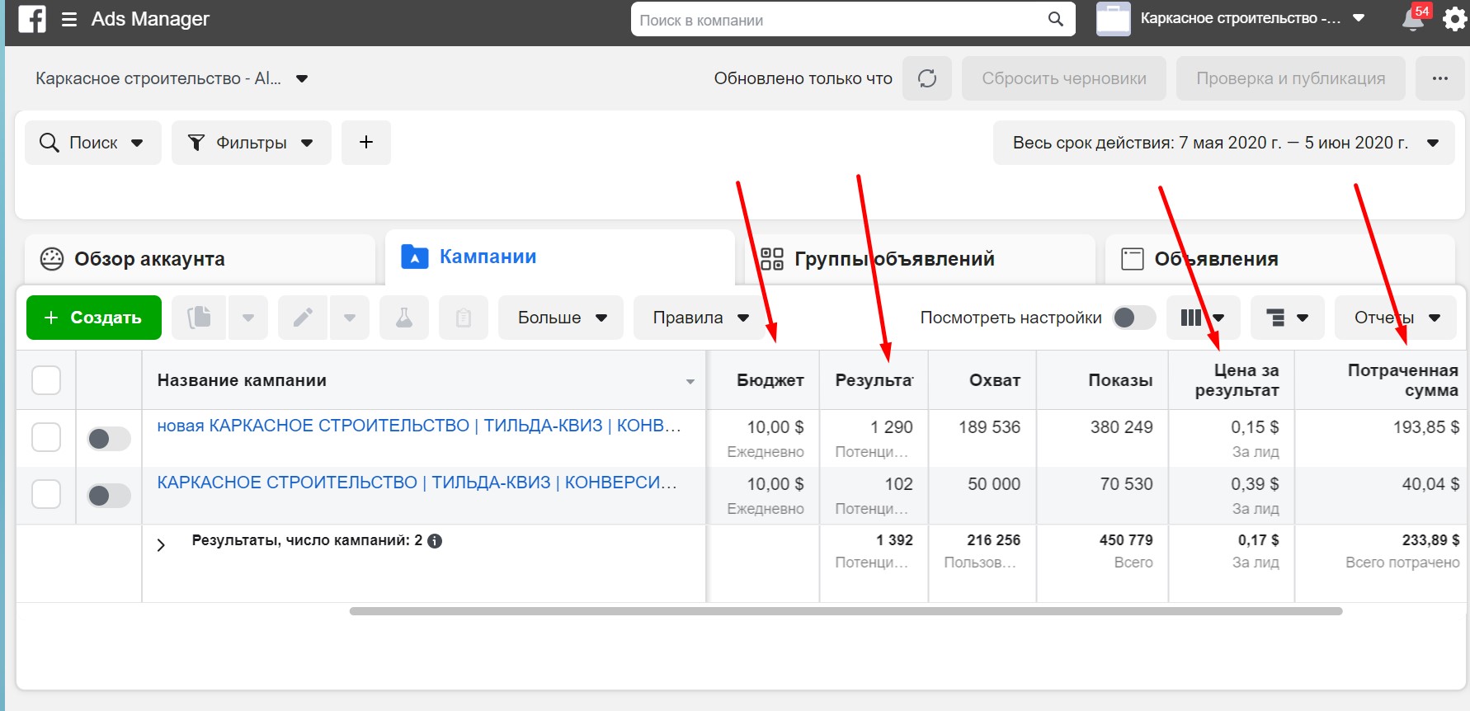Click the A/B test flask icon
This screenshot has height=711, width=1470.
pos(404,318)
